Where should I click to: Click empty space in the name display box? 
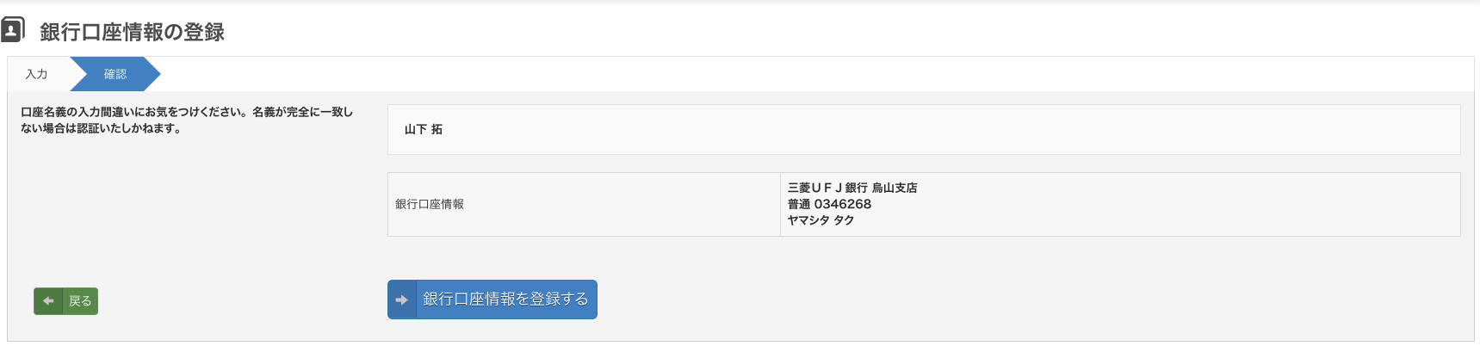[x=947, y=129]
